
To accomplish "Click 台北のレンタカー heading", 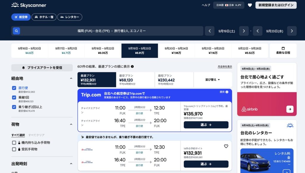I will pyautogui.click(x=256, y=133).
